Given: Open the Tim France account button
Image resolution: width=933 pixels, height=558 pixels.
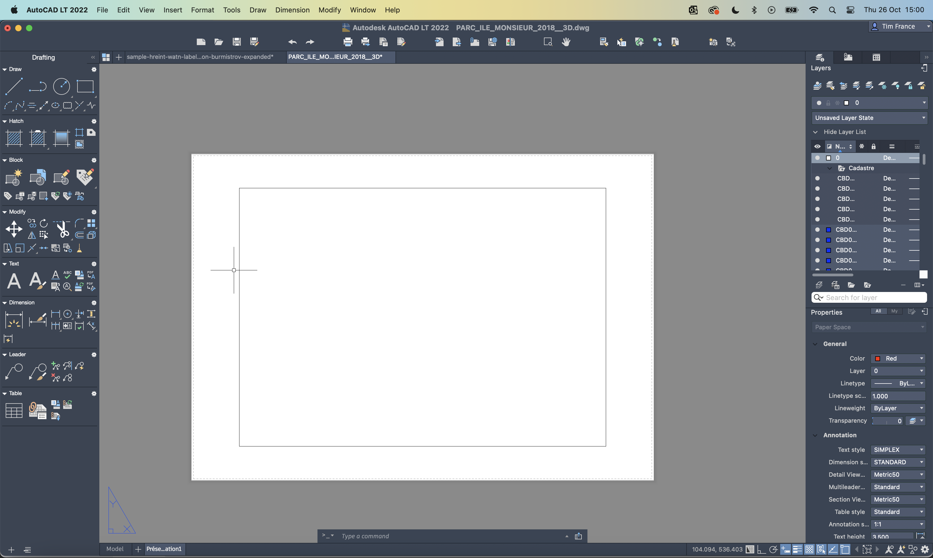Looking at the screenshot, I should (900, 26).
